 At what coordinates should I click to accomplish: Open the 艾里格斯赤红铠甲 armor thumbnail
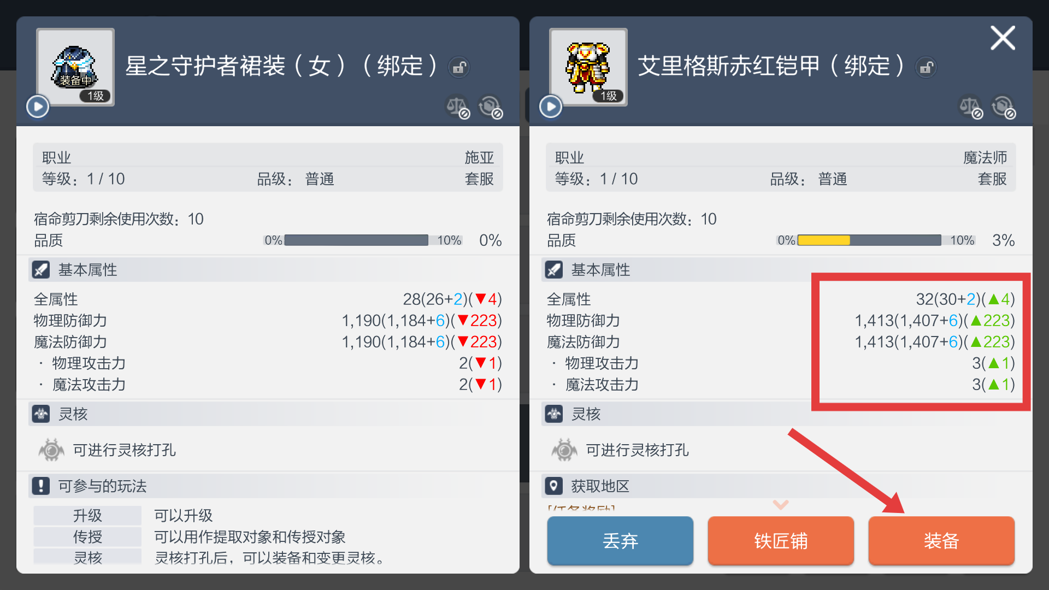[588, 67]
